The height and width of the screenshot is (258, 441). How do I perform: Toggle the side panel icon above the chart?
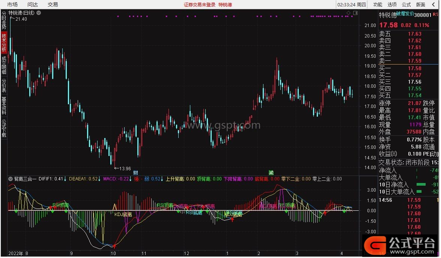356,13
